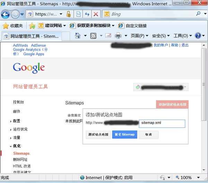Click the Read Mail envelope icon
Screen dimensions: 208x183
tap(108, 36)
